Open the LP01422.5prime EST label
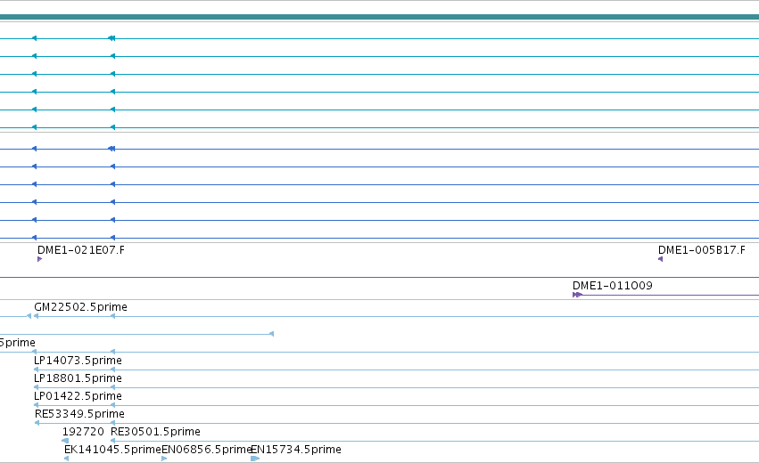 coord(78,396)
